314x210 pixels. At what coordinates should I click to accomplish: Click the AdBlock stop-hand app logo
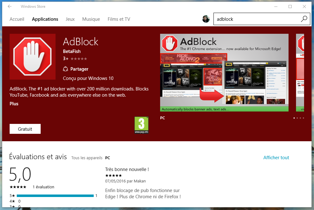point(33,57)
